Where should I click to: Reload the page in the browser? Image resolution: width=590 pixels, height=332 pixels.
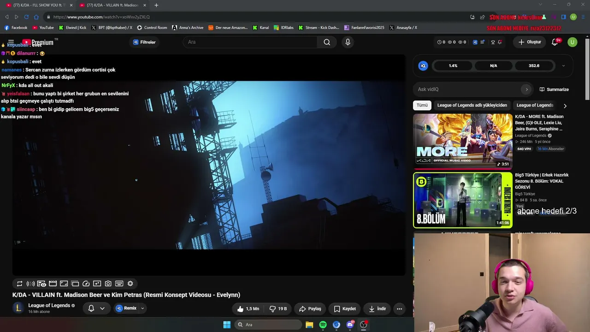click(x=26, y=17)
